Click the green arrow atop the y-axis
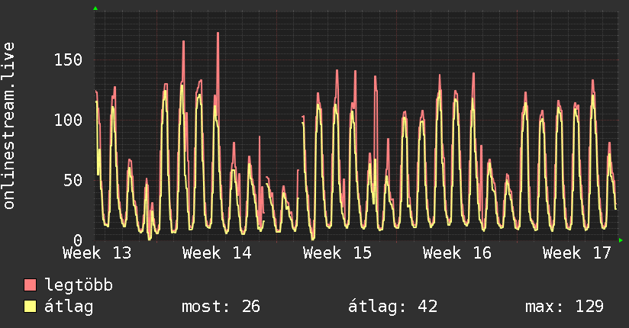This screenshot has height=328, width=629. 95,8
